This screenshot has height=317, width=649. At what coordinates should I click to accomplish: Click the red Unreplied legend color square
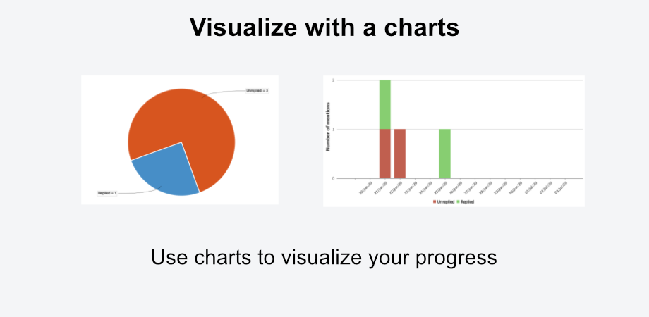tap(435, 201)
